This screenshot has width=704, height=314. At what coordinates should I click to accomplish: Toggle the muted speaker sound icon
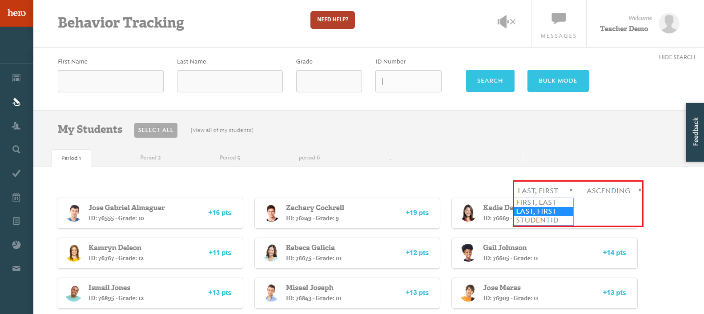pyautogui.click(x=507, y=21)
